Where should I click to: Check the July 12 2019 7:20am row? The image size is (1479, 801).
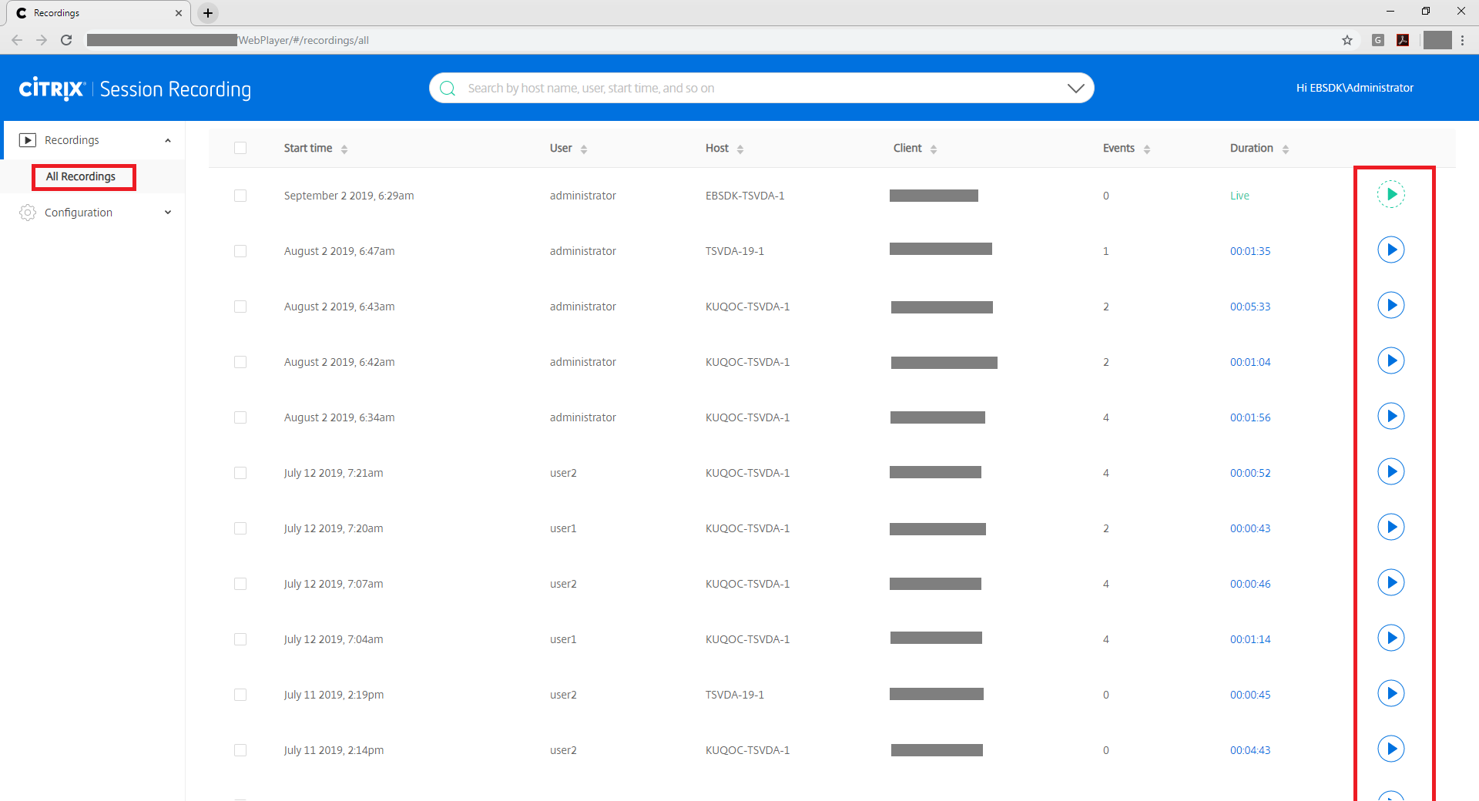240,528
